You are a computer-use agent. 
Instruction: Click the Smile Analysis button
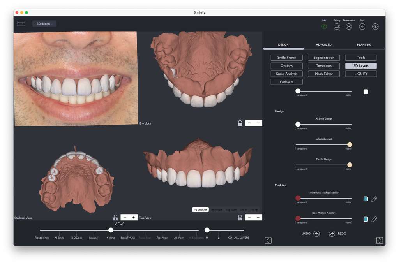click(x=286, y=74)
